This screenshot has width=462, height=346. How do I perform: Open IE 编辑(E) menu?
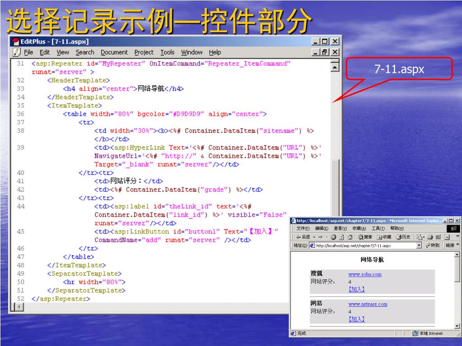coord(322,228)
